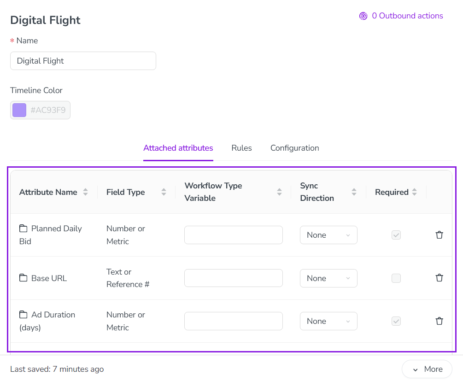Remove the Ad Duration (days) attribute
This screenshot has width=463, height=381.
click(439, 321)
